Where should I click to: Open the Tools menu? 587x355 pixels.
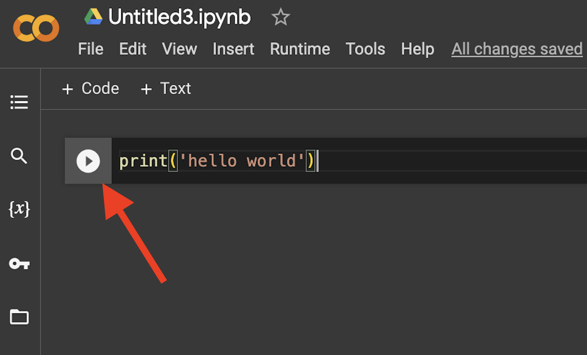point(365,49)
